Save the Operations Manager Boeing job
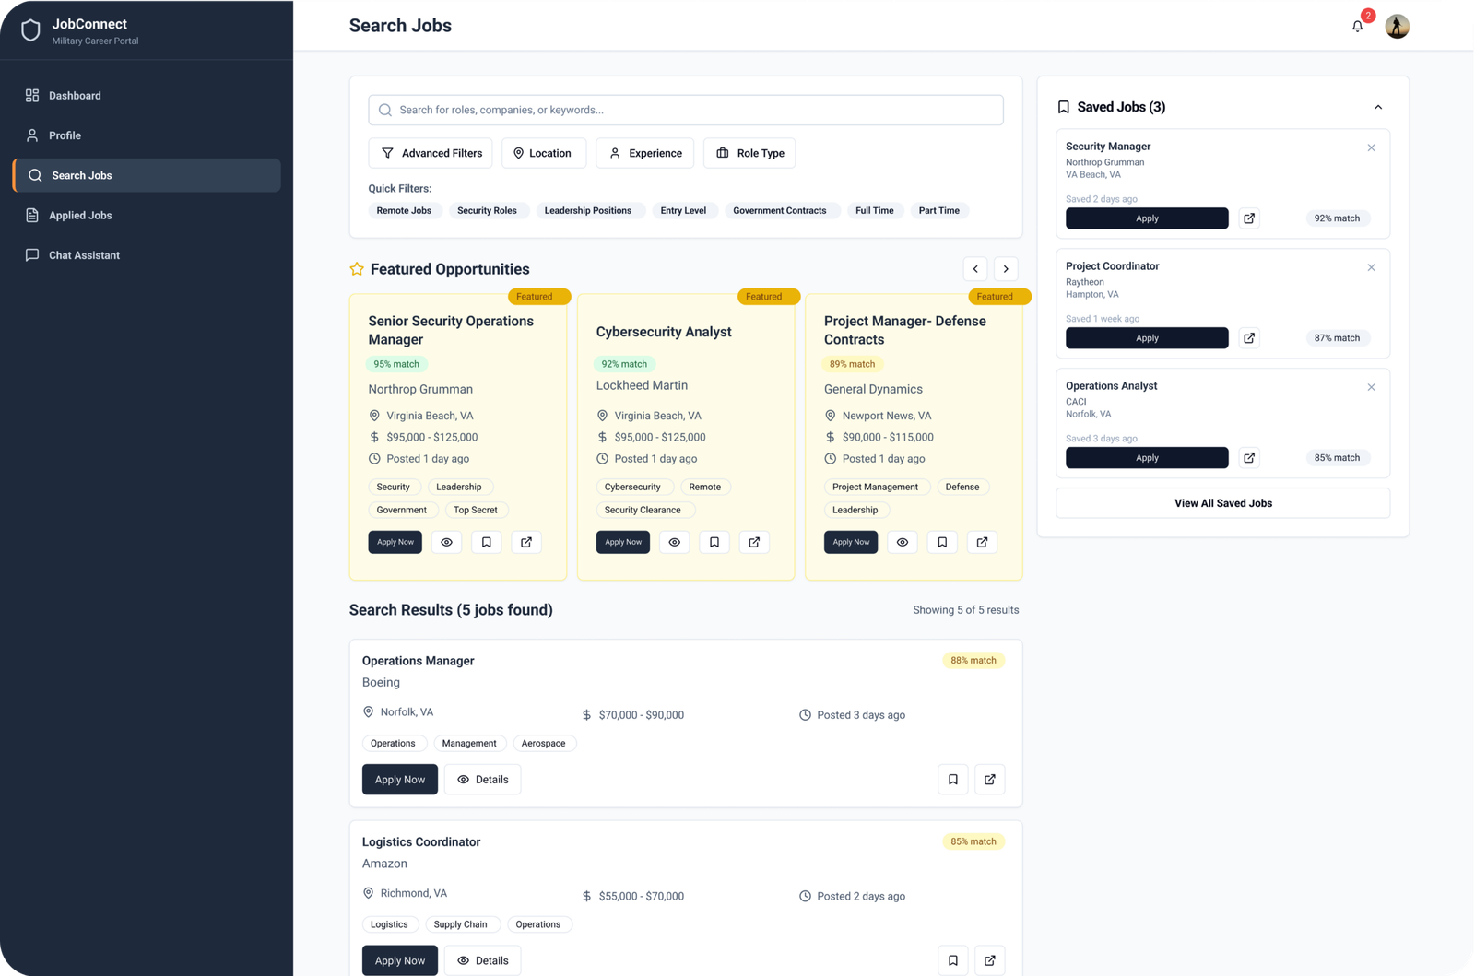 [952, 780]
